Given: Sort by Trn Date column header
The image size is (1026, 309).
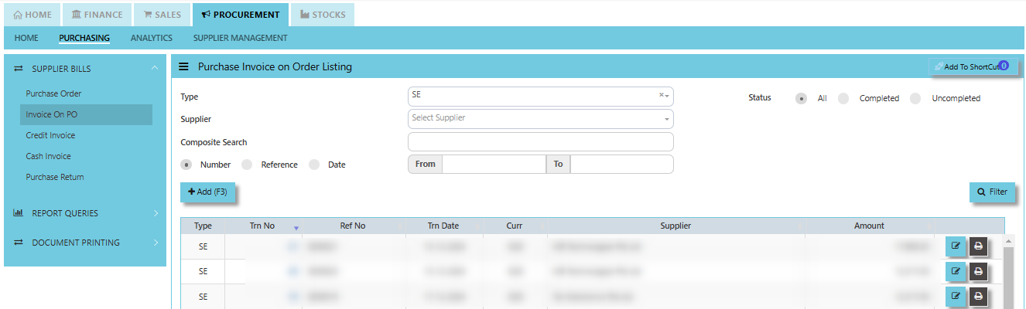Looking at the screenshot, I should click(x=443, y=226).
